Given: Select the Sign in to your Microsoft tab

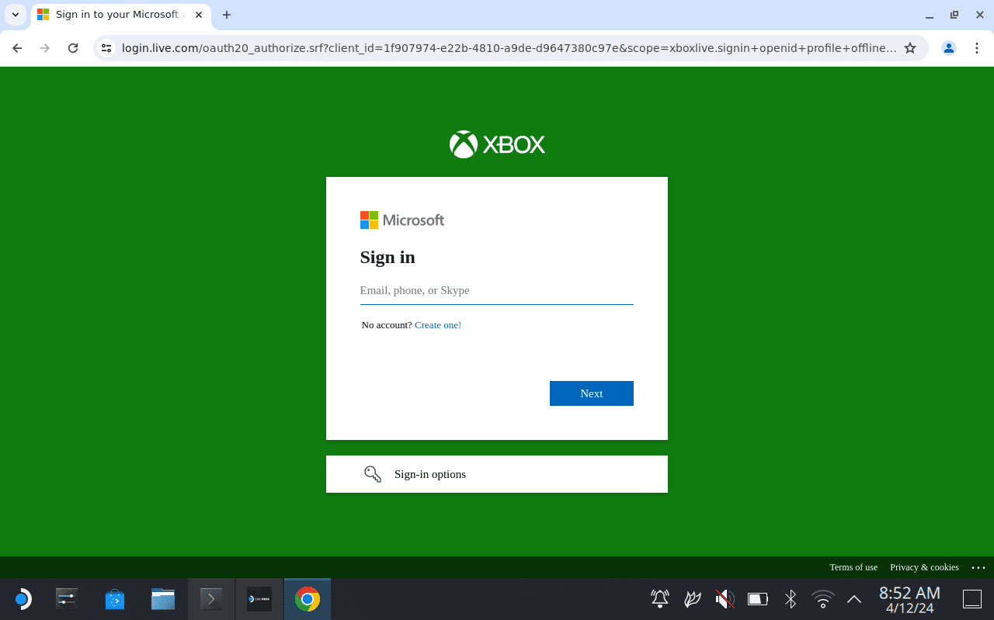Looking at the screenshot, I should click(x=122, y=15).
